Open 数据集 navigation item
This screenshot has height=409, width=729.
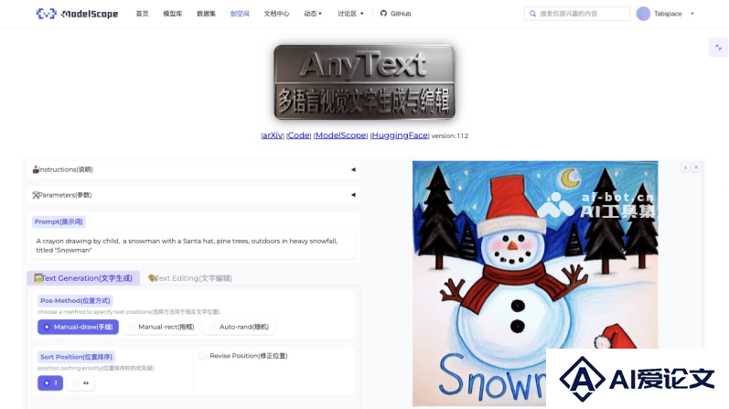[206, 14]
